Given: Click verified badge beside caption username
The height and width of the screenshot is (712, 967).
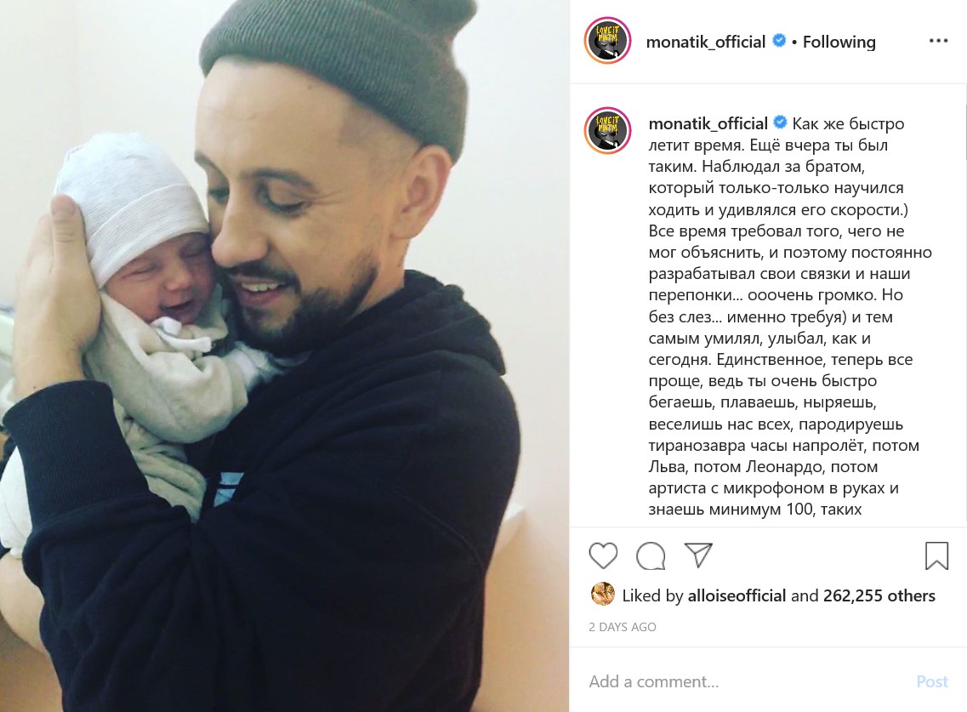Looking at the screenshot, I should tap(780, 122).
